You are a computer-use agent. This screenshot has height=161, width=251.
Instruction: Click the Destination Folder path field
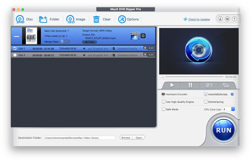click(x=80, y=138)
